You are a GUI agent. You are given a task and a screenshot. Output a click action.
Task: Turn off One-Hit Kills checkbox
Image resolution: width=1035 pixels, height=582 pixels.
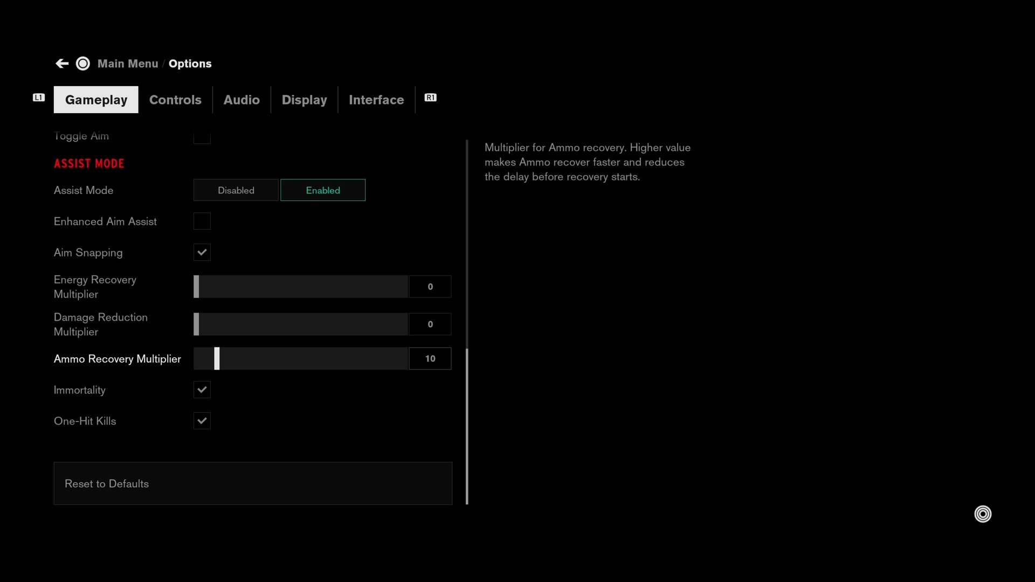tap(202, 421)
